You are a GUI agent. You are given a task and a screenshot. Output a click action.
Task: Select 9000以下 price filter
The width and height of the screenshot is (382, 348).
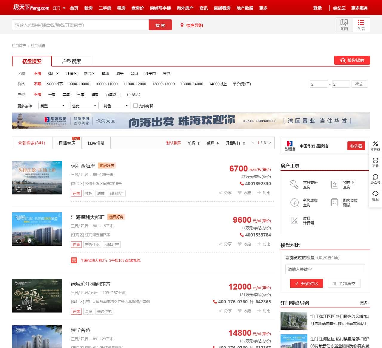(55, 84)
